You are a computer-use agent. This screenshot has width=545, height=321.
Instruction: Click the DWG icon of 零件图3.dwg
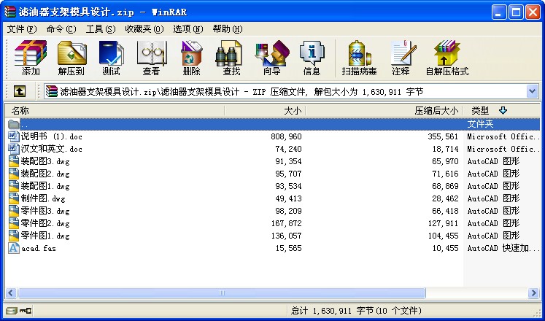click(x=14, y=211)
